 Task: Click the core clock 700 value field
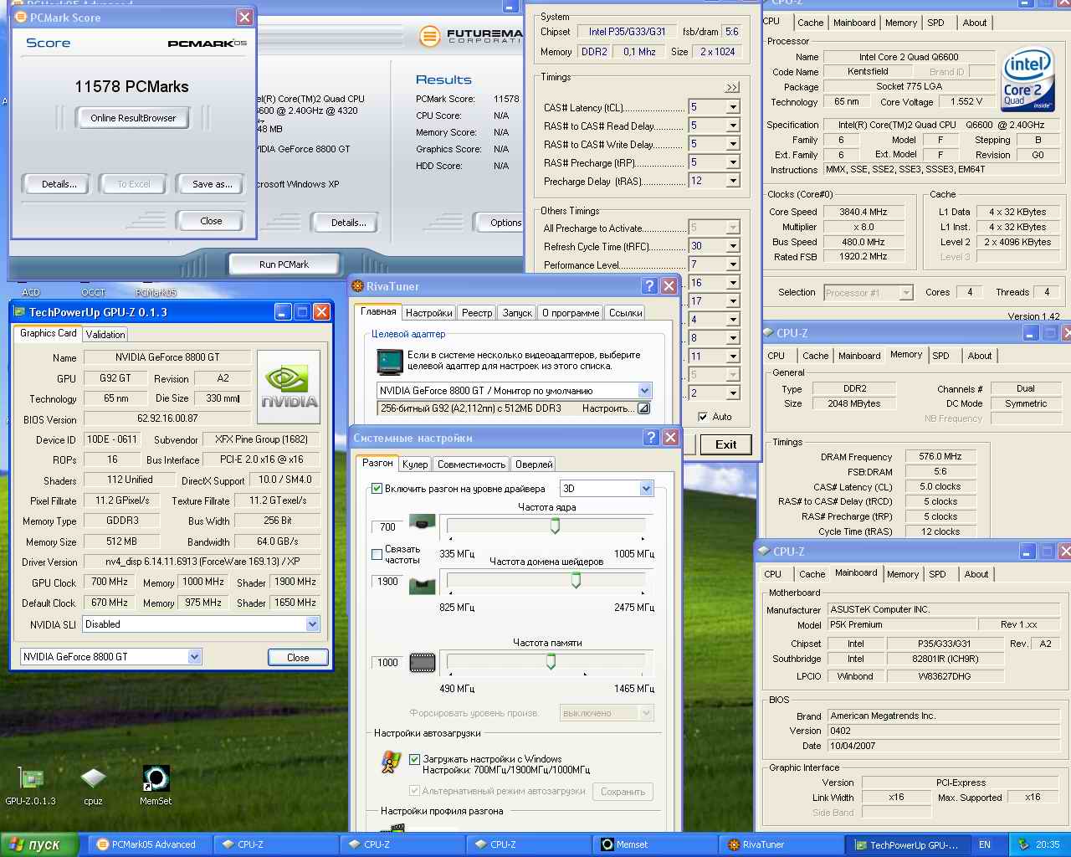(x=387, y=527)
